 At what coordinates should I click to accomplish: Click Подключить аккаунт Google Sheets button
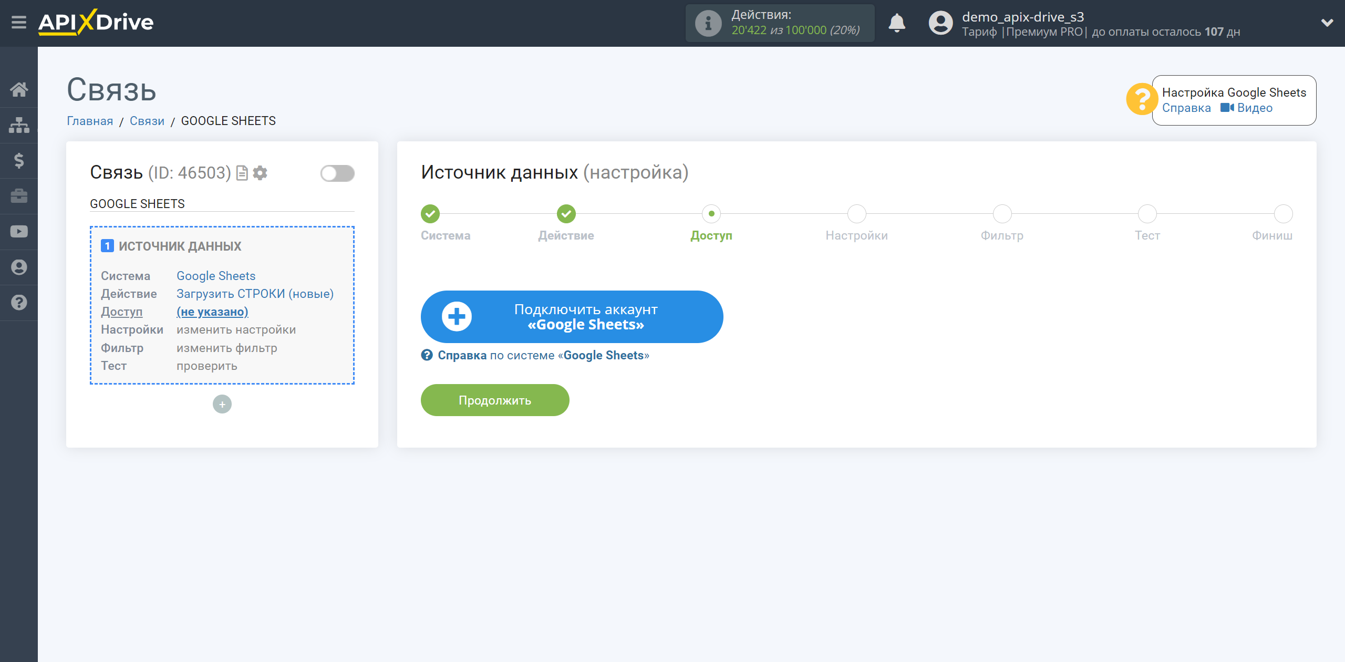[x=572, y=317]
